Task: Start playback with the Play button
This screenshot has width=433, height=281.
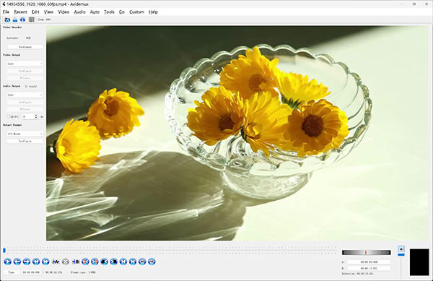Action: pos(7,261)
